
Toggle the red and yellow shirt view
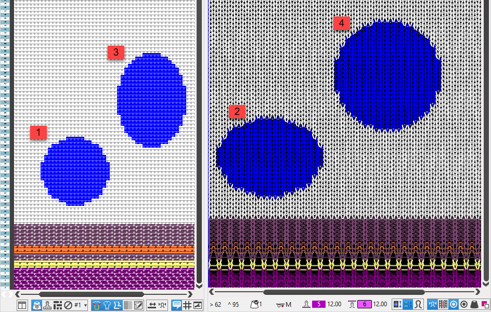point(96,305)
